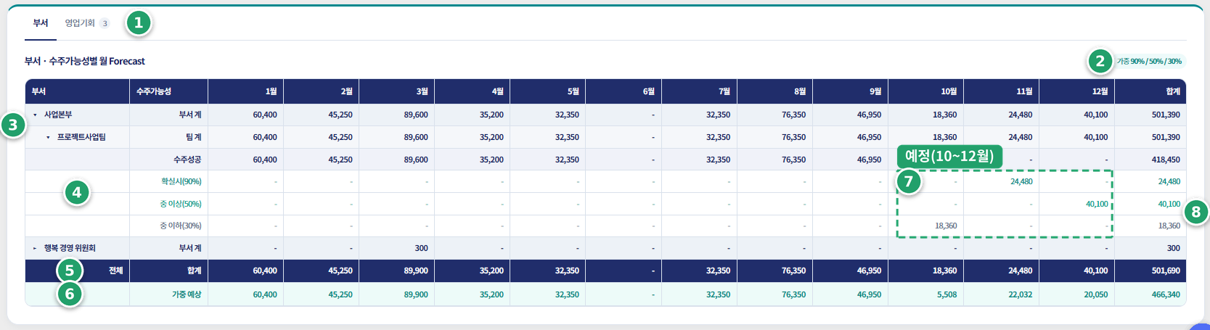This screenshot has height=330, width=1210.
Task: Click 40,100 in 중 이상(50%) 12월 cell
Action: click(1097, 204)
